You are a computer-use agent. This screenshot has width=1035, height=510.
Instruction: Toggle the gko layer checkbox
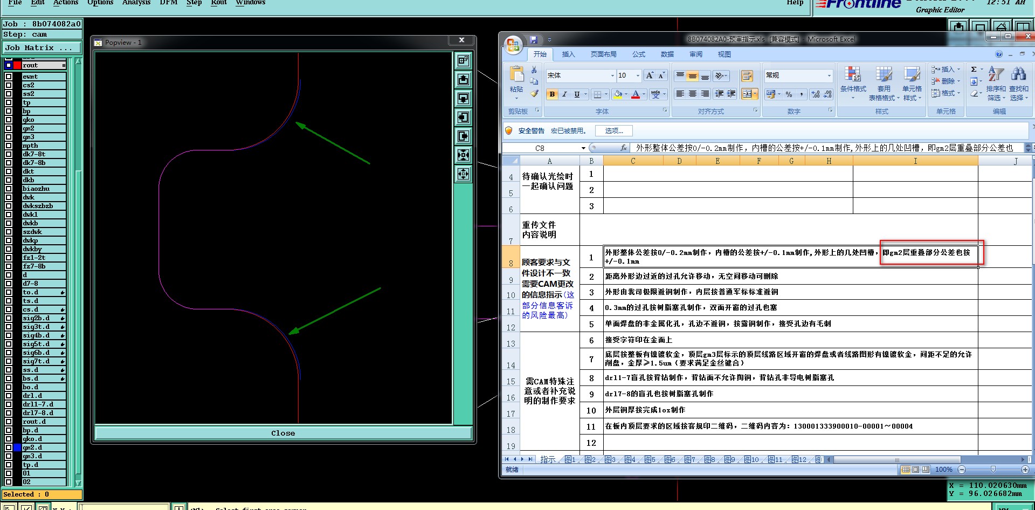point(9,120)
